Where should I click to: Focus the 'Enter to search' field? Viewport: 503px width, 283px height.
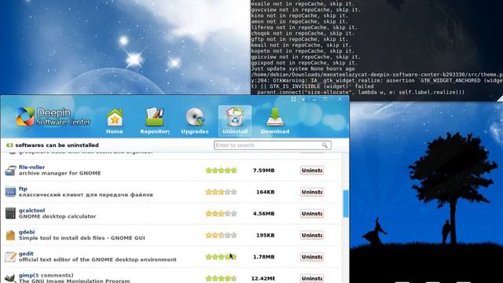(x=273, y=145)
